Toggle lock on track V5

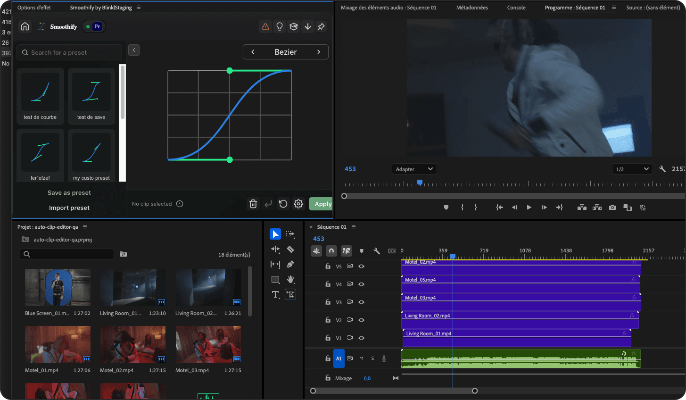tap(328, 267)
